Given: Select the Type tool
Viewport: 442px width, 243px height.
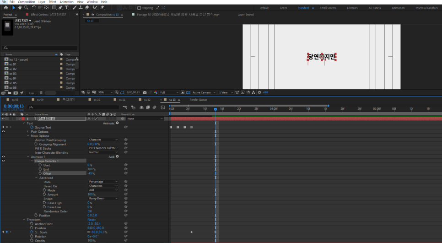Looking at the screenshot, I should [66, 8].
